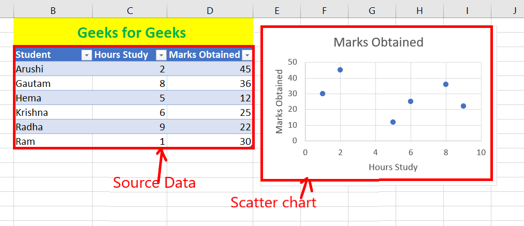Click the scatter data point at 5 hours
Viewport: 524px width, 226px height.
point(393,122)
